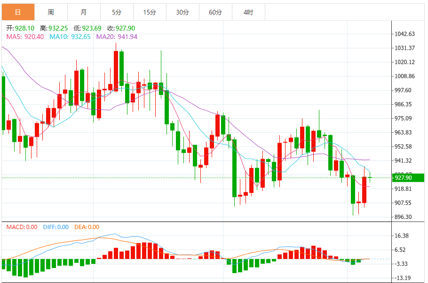Click the 16.38 MACD axis label
This screenshot has height=283, width=428.
click(402, 236)
